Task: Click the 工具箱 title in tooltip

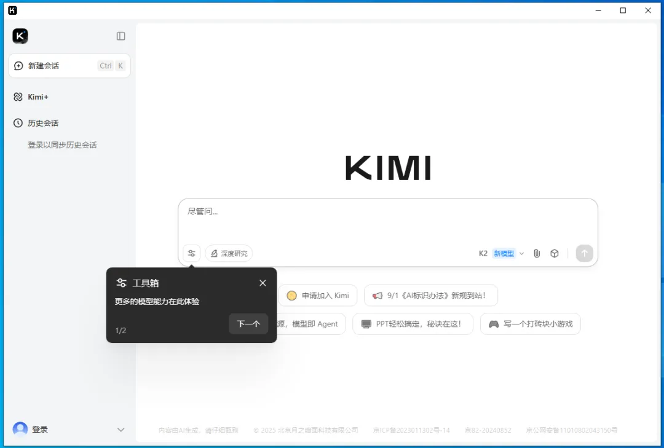Action: (x=145, y=283)
